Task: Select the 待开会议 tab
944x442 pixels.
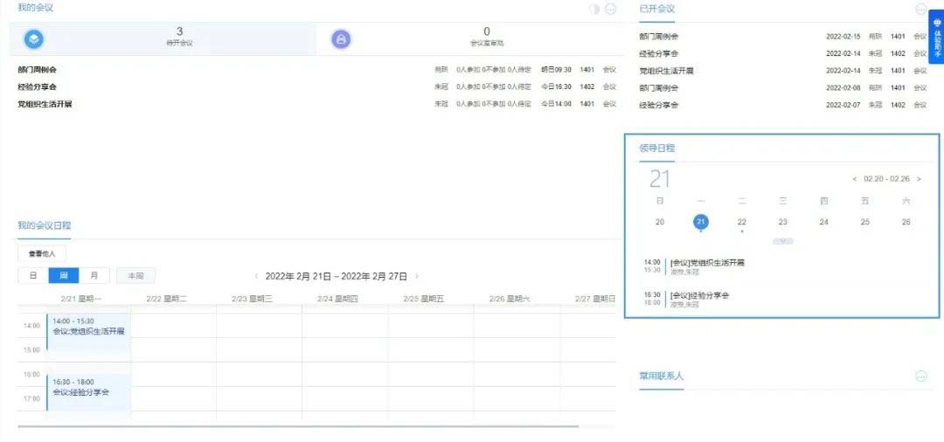Action: tap(179, 37)
